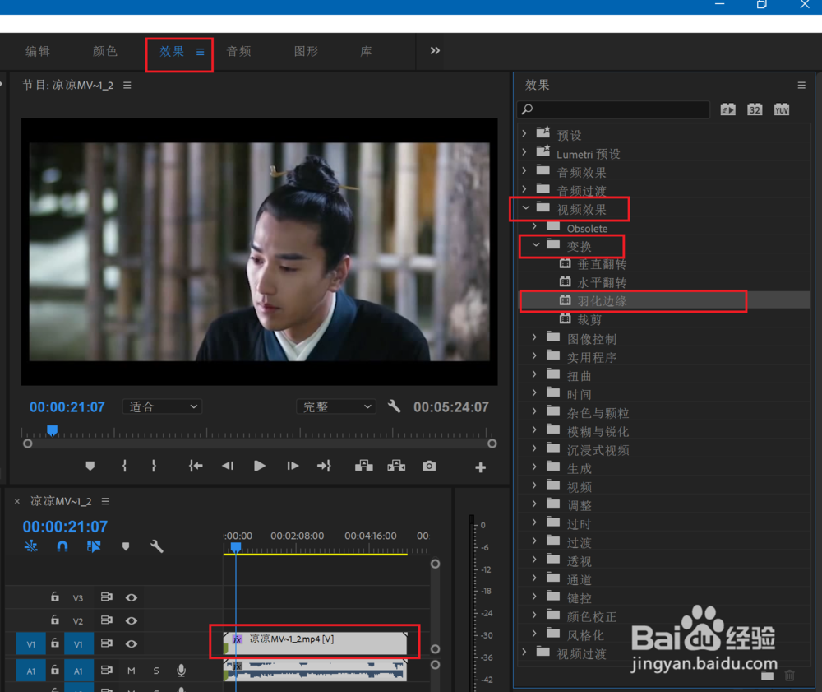Toggle V1 track output eye
The image size is (822, 692).
pos(131,643)
